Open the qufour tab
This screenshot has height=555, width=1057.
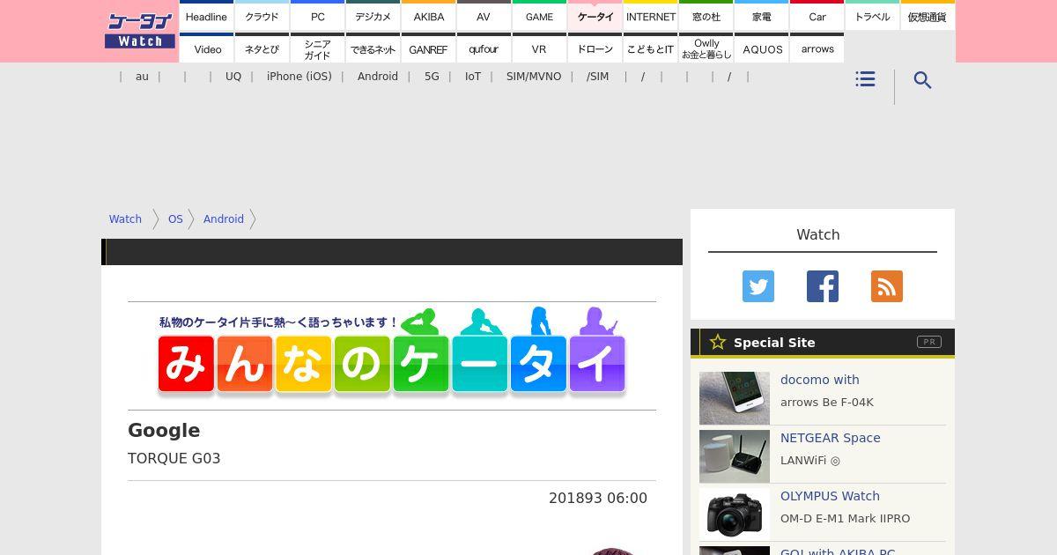484,48
